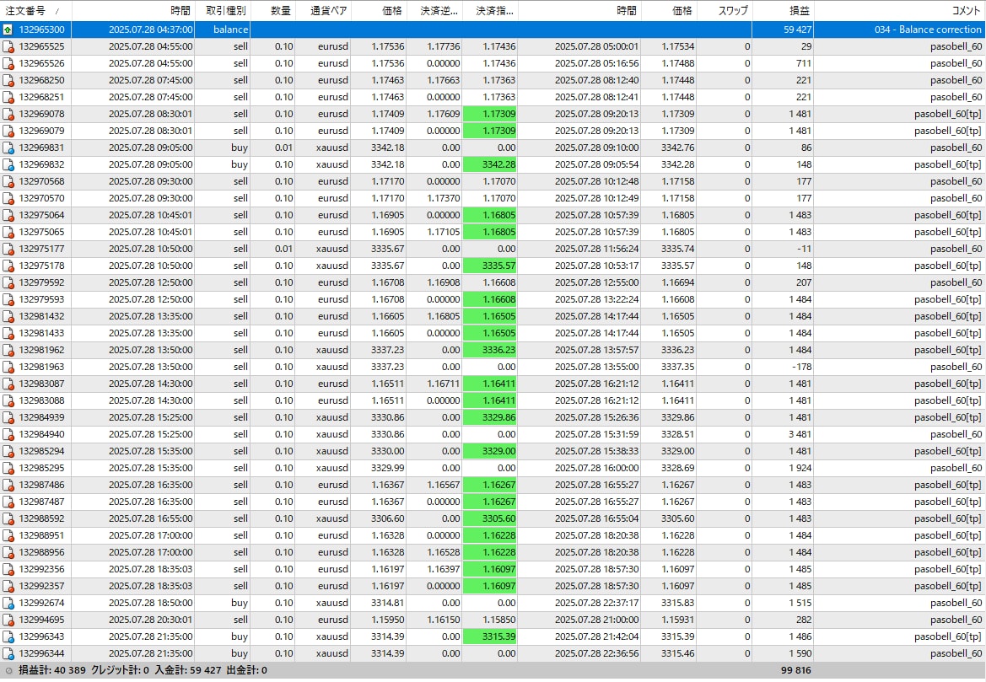Screen dimensions: 986x682
Task: Click the close price 1.17534
Action: coord(678,46)
